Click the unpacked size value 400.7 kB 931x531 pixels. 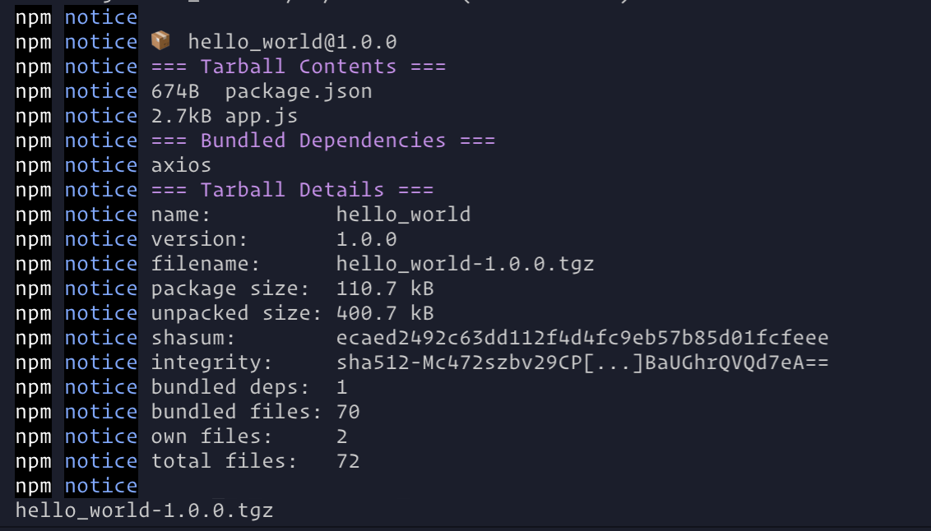point(385,313)
